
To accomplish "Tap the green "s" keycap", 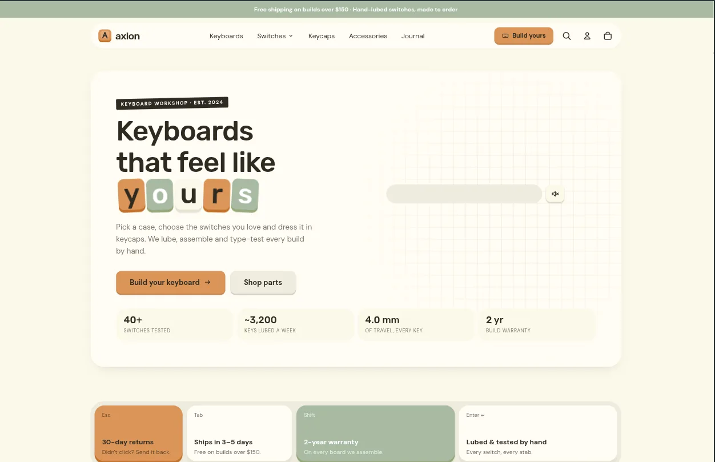I will 245,195.
